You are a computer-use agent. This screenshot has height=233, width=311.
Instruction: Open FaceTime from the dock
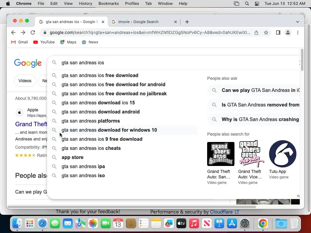105,224
